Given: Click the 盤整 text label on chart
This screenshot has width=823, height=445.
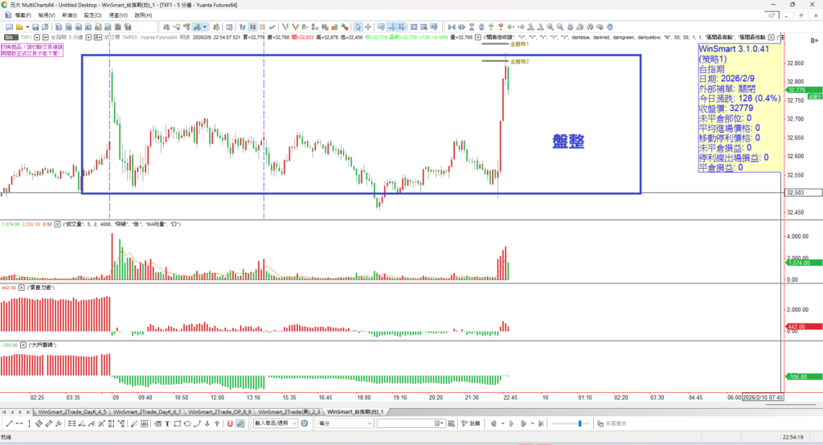Looking at the screenshot, I should [x=567, y=141].
